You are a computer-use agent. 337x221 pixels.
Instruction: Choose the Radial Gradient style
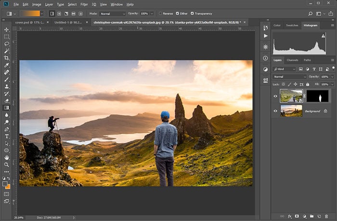pos(59,14)
